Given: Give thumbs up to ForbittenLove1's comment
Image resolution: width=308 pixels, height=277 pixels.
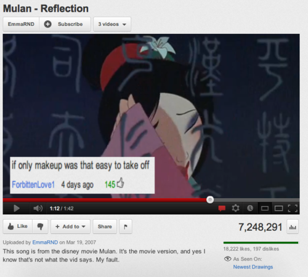Looking at the screenshot, I should click(x=121, y=183).
